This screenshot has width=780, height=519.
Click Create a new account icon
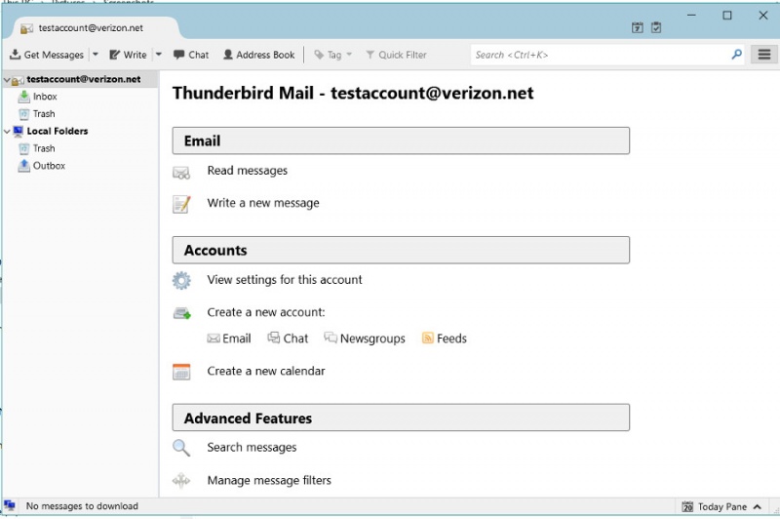pyautogui.click(x=181, y=313)
